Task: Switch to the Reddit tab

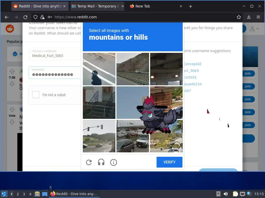Action: (x=40, y=6)
